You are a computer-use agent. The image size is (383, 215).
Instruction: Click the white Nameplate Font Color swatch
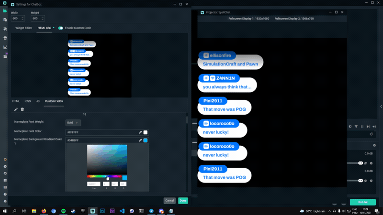(x=146, y=132)
